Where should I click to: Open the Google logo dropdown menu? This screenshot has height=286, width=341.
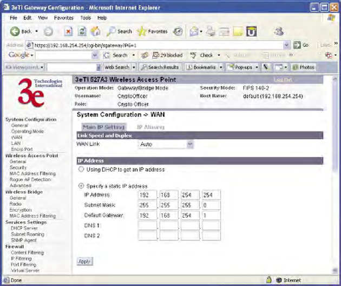tap(32, 55)
